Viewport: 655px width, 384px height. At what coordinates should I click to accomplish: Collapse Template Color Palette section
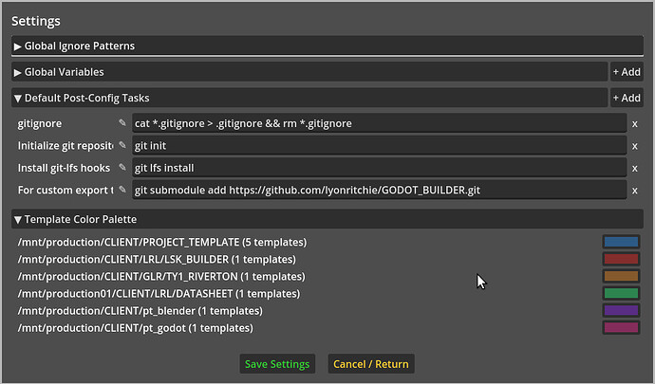click(327, 219)
